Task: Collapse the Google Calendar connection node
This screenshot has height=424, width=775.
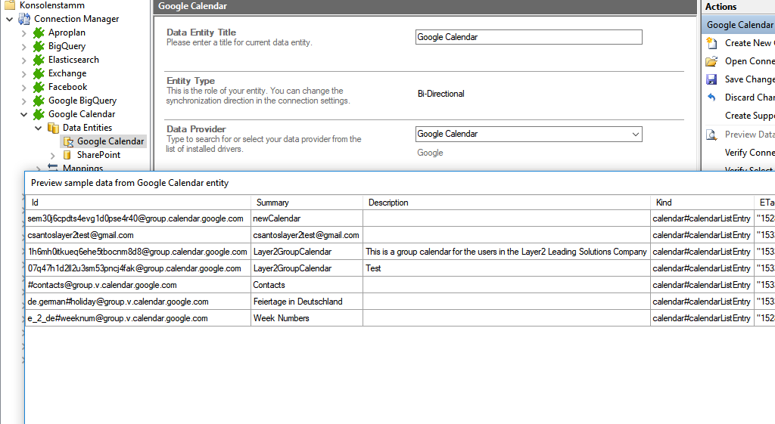Action: (x=24, y=114)
